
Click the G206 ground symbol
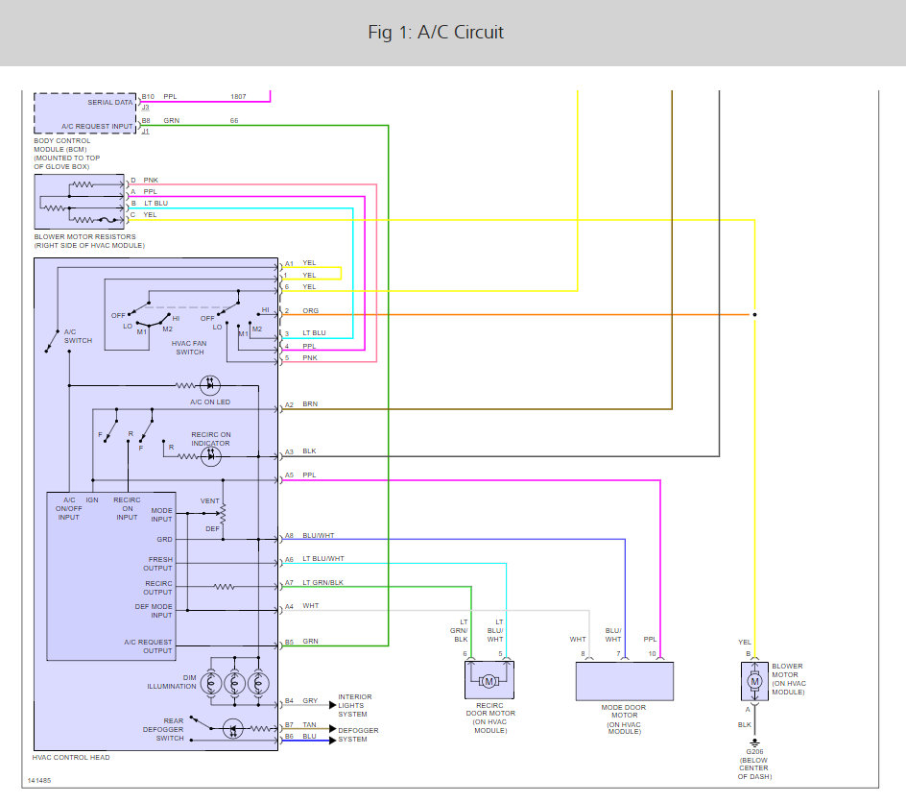754,742
